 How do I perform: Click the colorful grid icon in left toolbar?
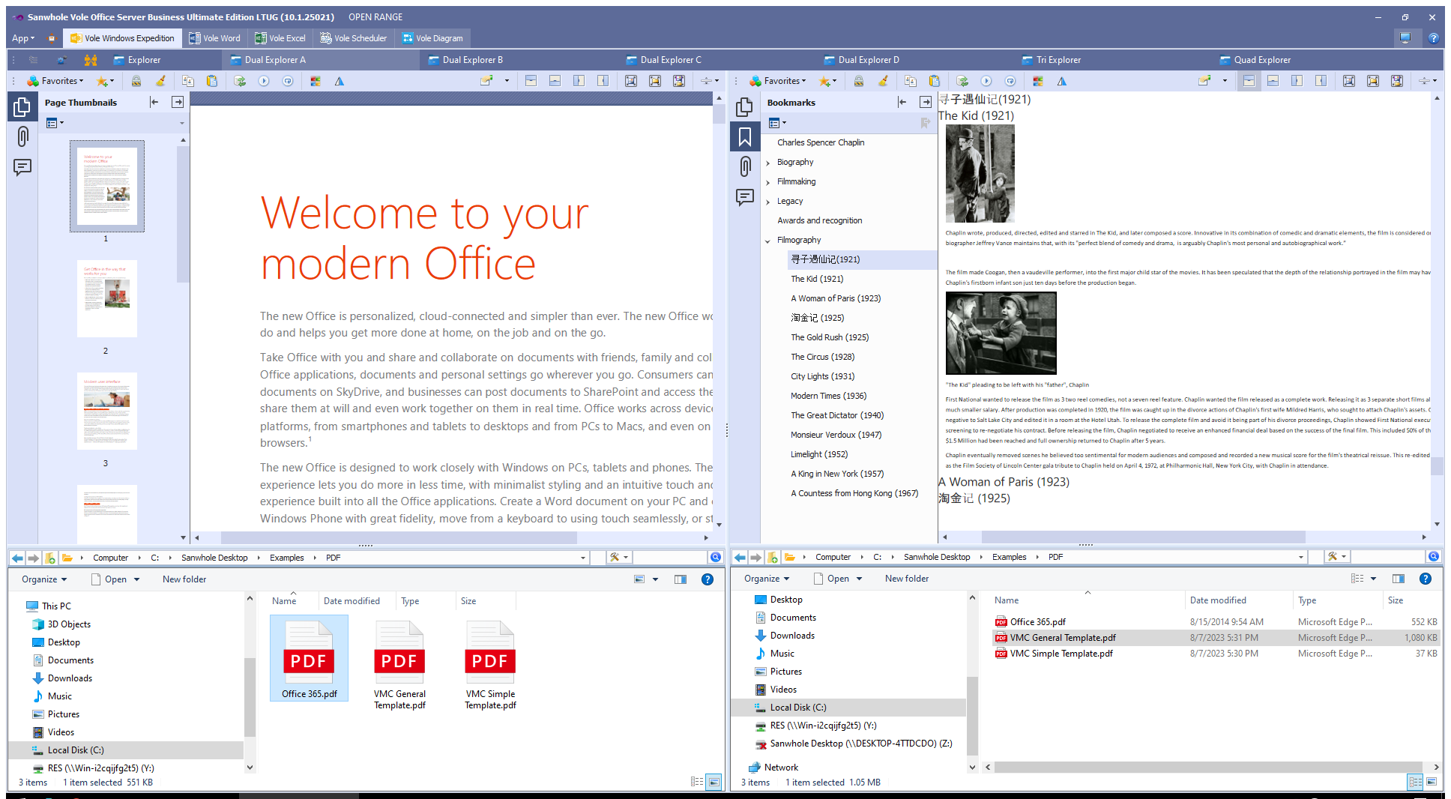coord(316,81)
